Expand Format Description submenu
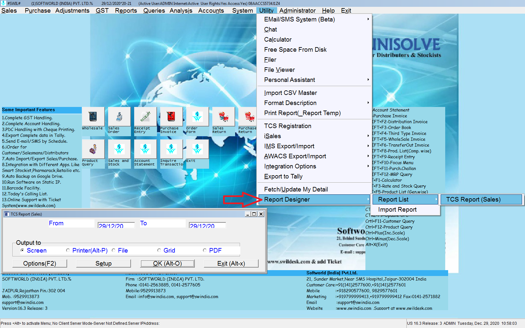 pos(314,103)
